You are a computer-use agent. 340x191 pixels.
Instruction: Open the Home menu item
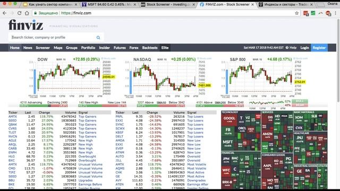15,48
